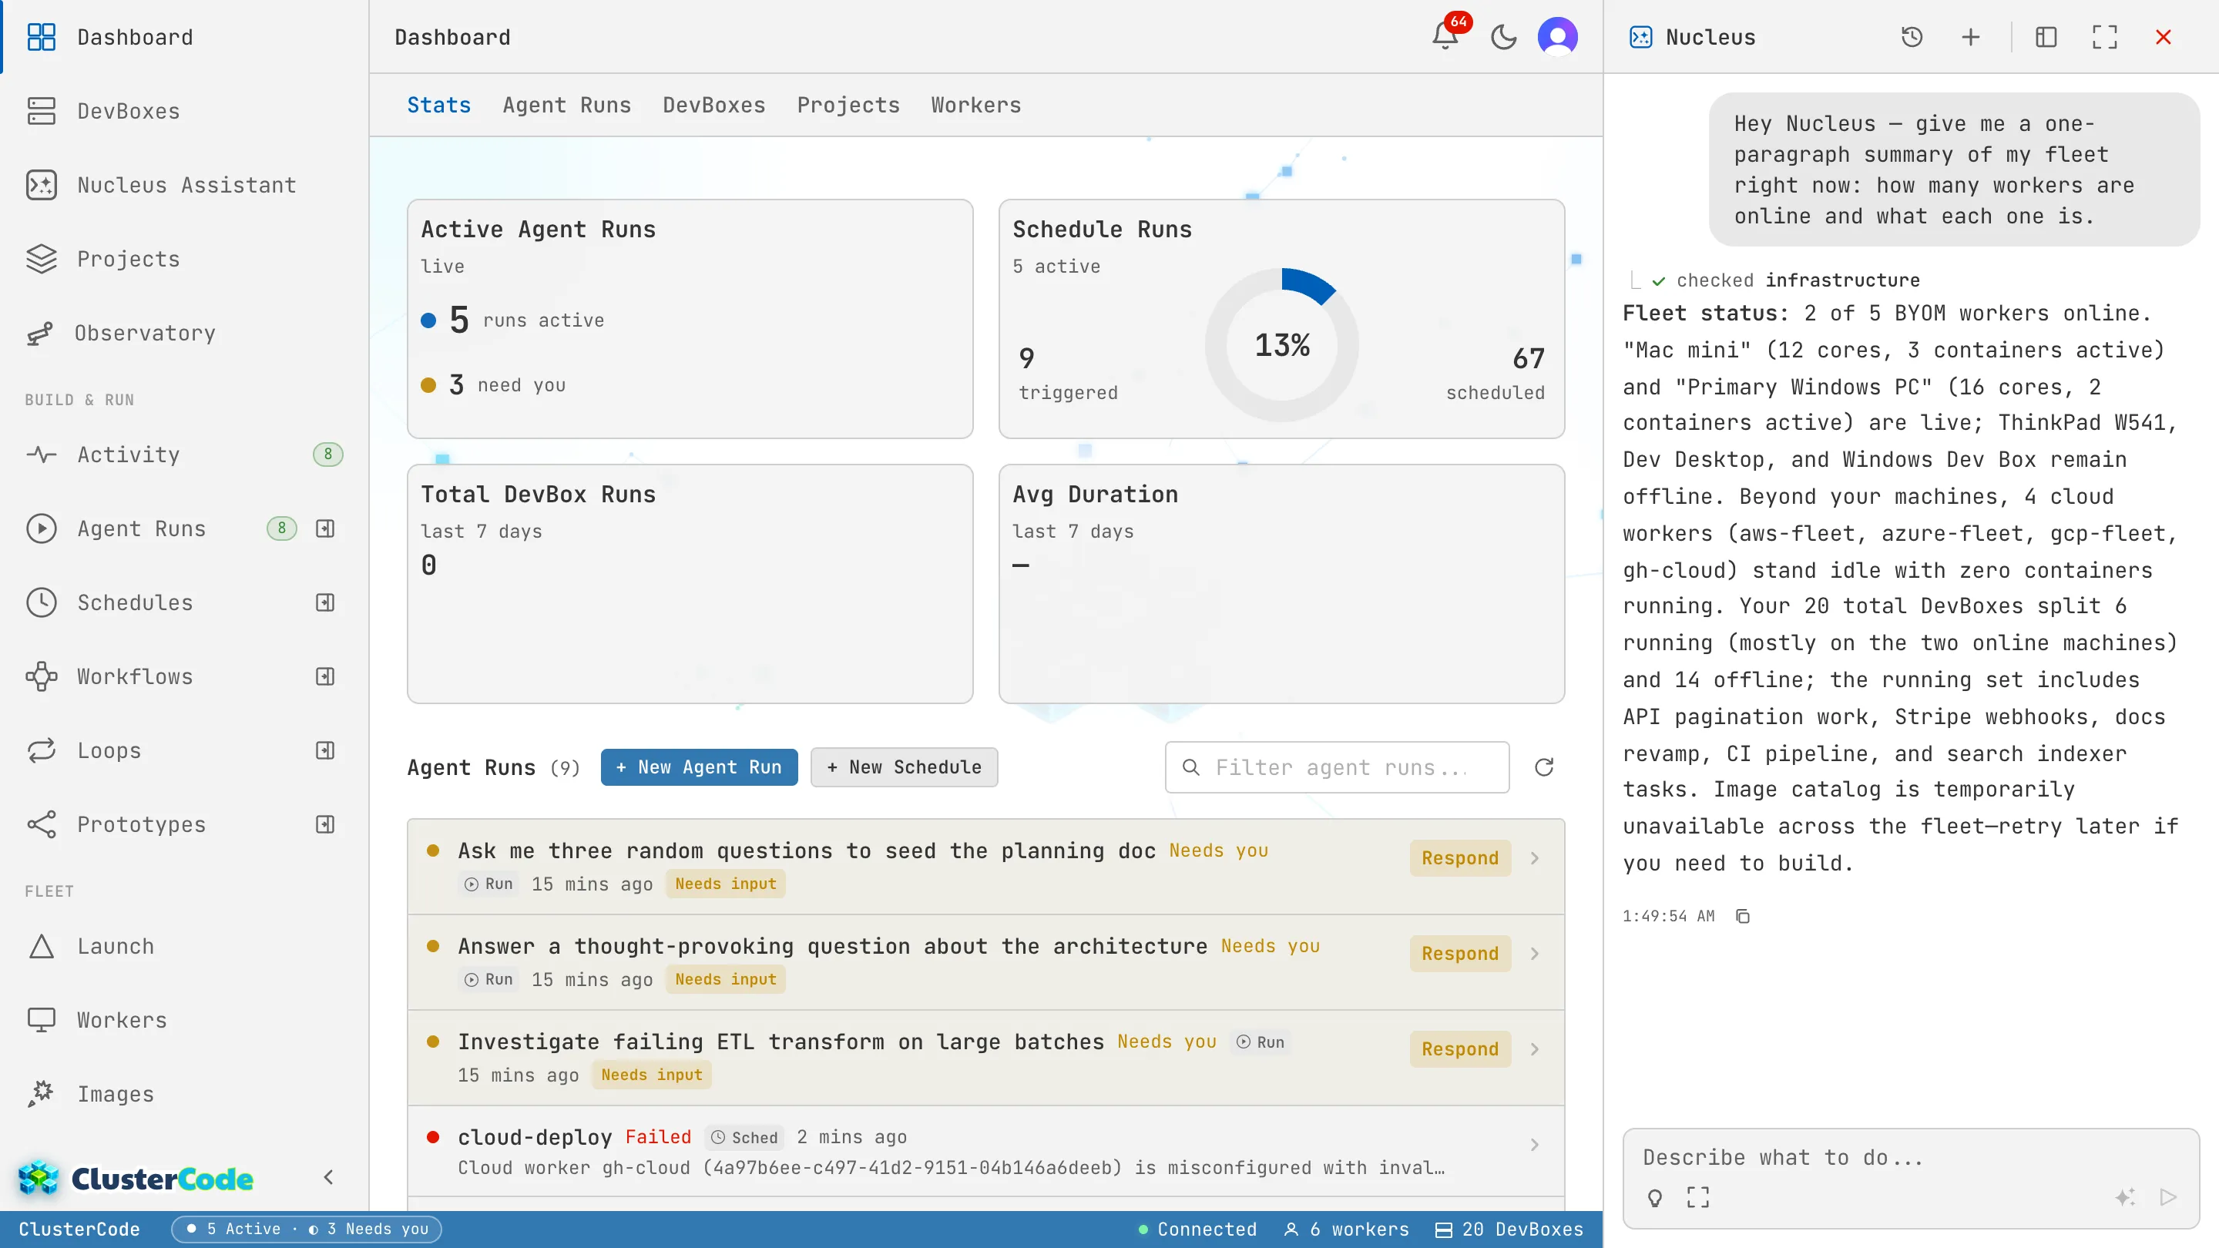The width and height of the screenshot is (2219, 1248).
Task: Click the Describe what to do input
Action: [x=1911, y=1158]
